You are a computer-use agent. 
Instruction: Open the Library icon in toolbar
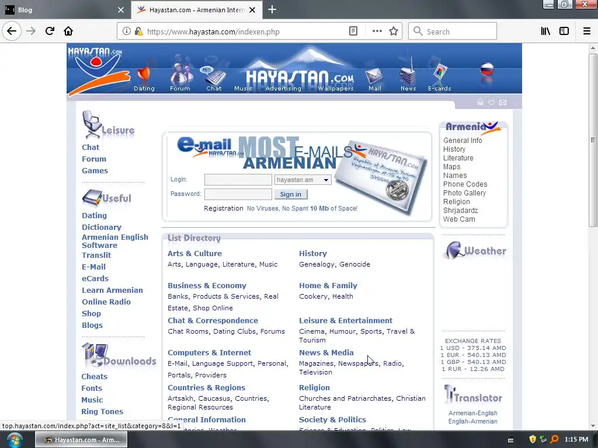pos(545,32)
